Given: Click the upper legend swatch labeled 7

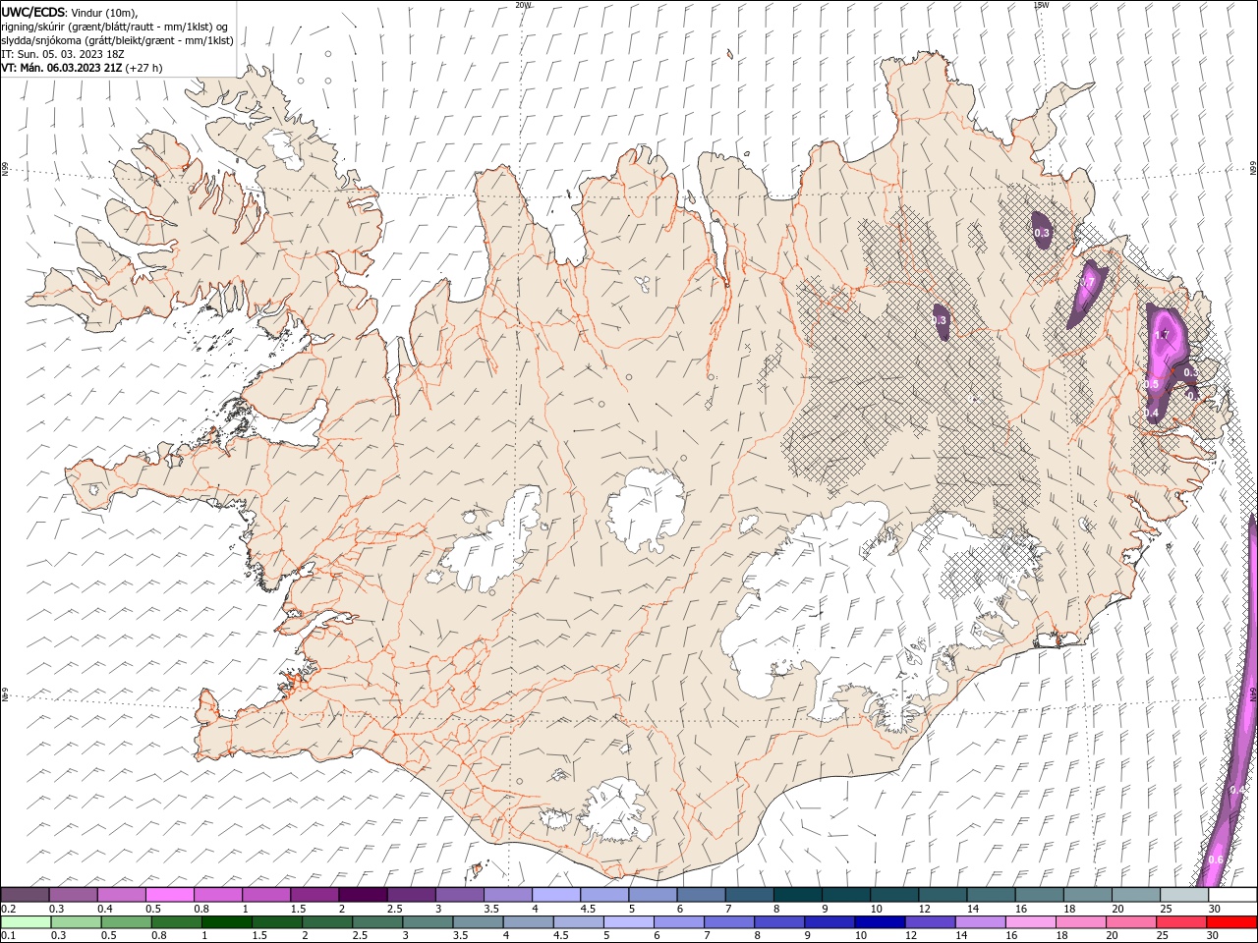Looking at the screenshot, I should coord(750,895).
